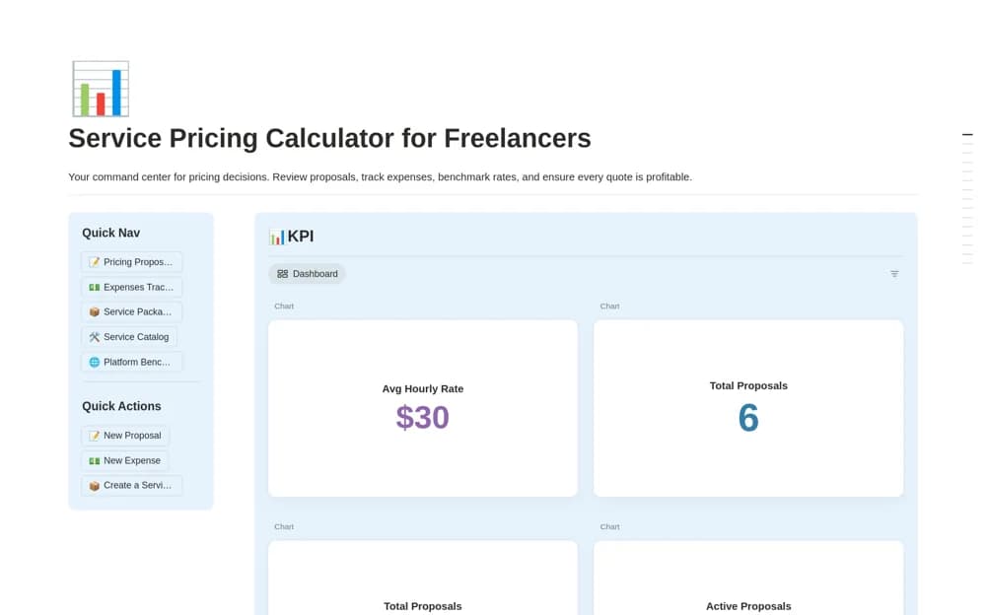
Task: Click the New Expense quick action
Action: pyautogui.click(x=124, y=461)
